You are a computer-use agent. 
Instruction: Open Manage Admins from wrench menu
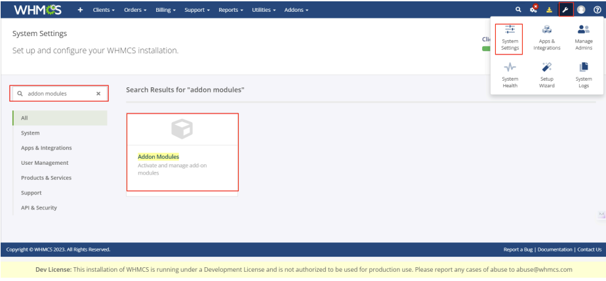coord(583,39)
